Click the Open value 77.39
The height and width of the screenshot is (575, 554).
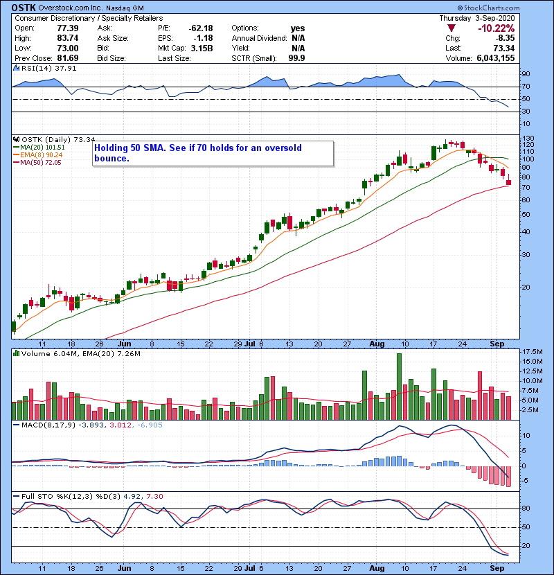pyautogui.click(x=67, y=28)
